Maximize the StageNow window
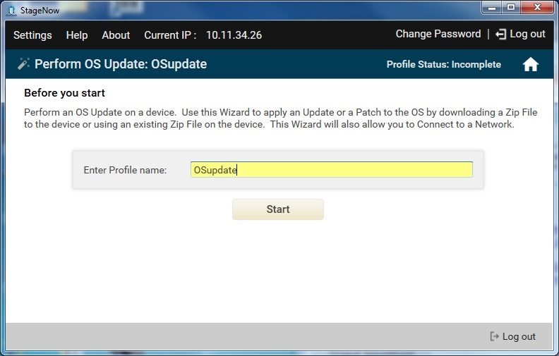Image resolution: width=559 pixels, height=356 pixels. click(x=512, y=8)
